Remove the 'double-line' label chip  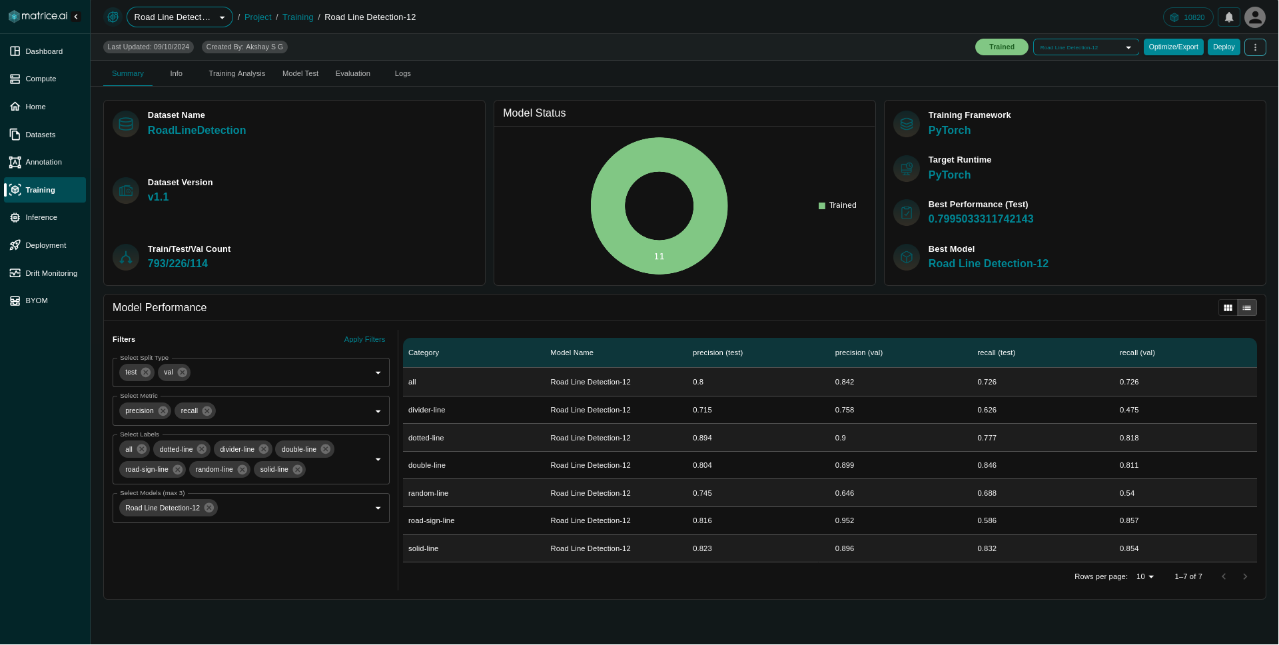coord(326,449)
